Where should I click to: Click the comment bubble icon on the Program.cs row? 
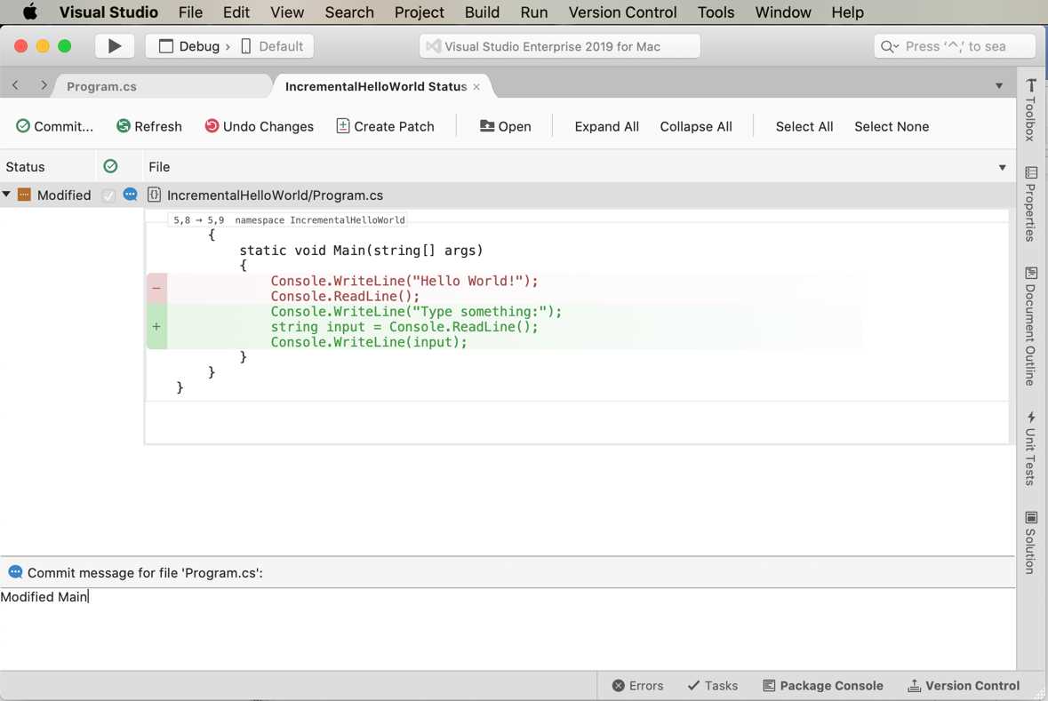(x=131, y=195)
